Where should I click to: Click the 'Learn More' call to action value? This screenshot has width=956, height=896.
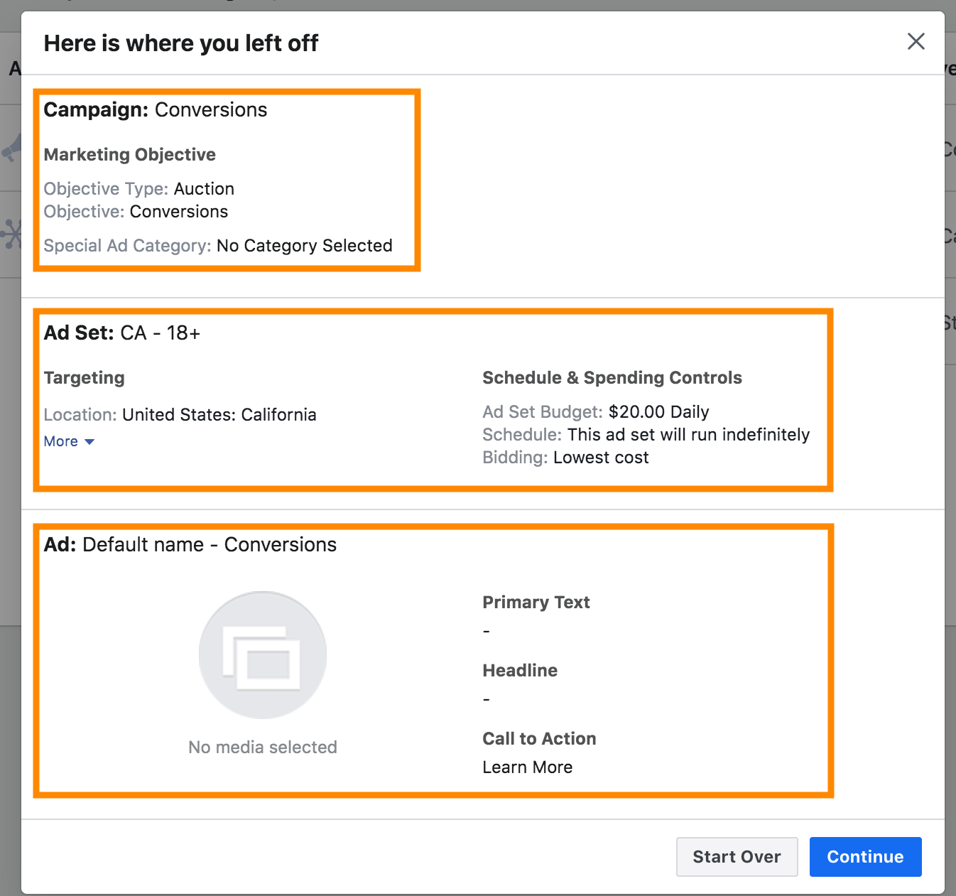[x=528, y=767]
